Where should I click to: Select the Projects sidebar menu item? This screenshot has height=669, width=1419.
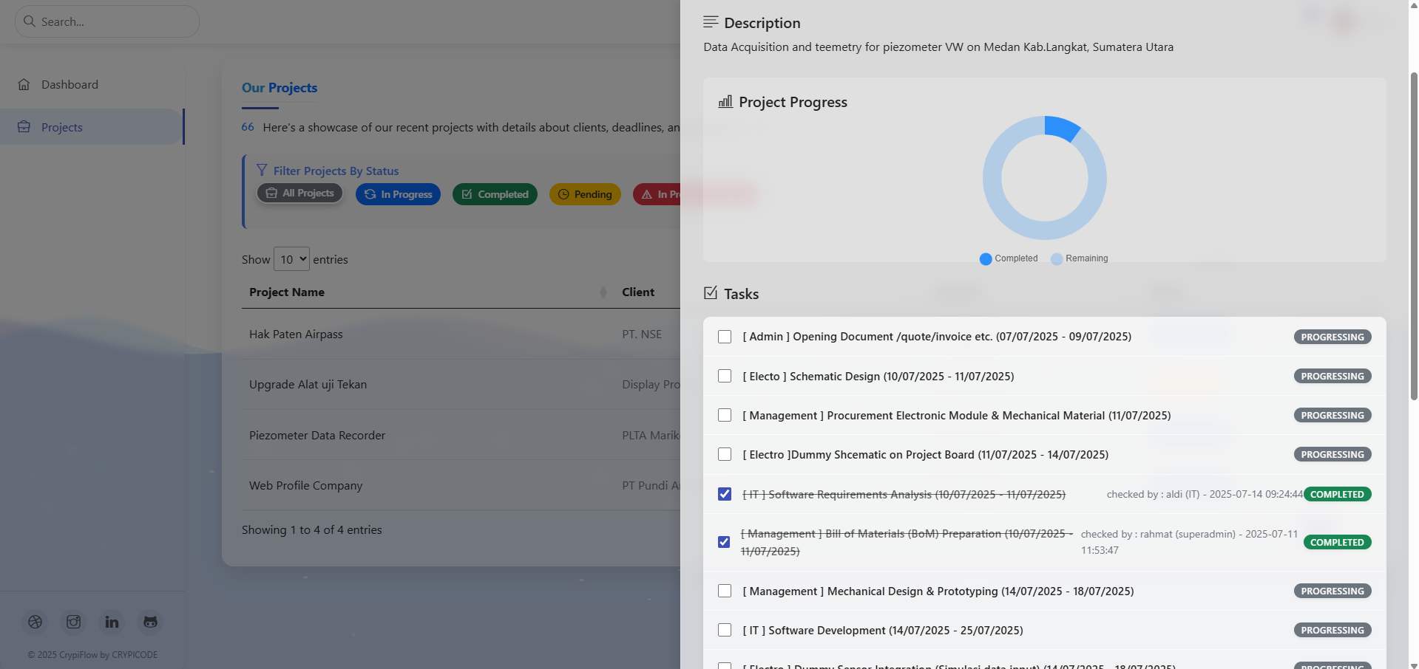tap(62, 127)
